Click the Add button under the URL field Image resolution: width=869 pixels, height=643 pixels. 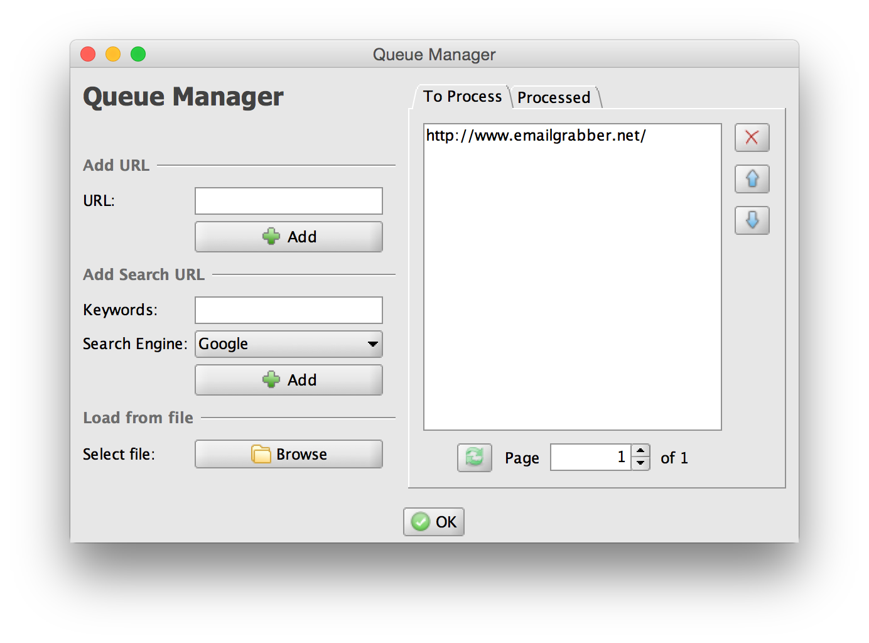tap(289, 237)
